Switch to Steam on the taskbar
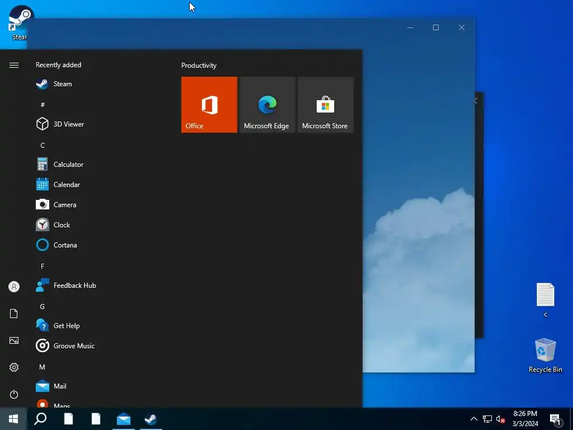This screenshot has width=573, height=430. [151, 419]
